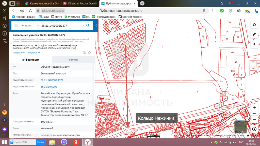This screenshot has height=146, width=260.
Task: Select the Информация tab
Action: coord(30,60)
